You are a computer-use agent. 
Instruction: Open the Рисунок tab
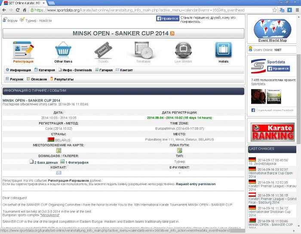click(x=15, y=79)
